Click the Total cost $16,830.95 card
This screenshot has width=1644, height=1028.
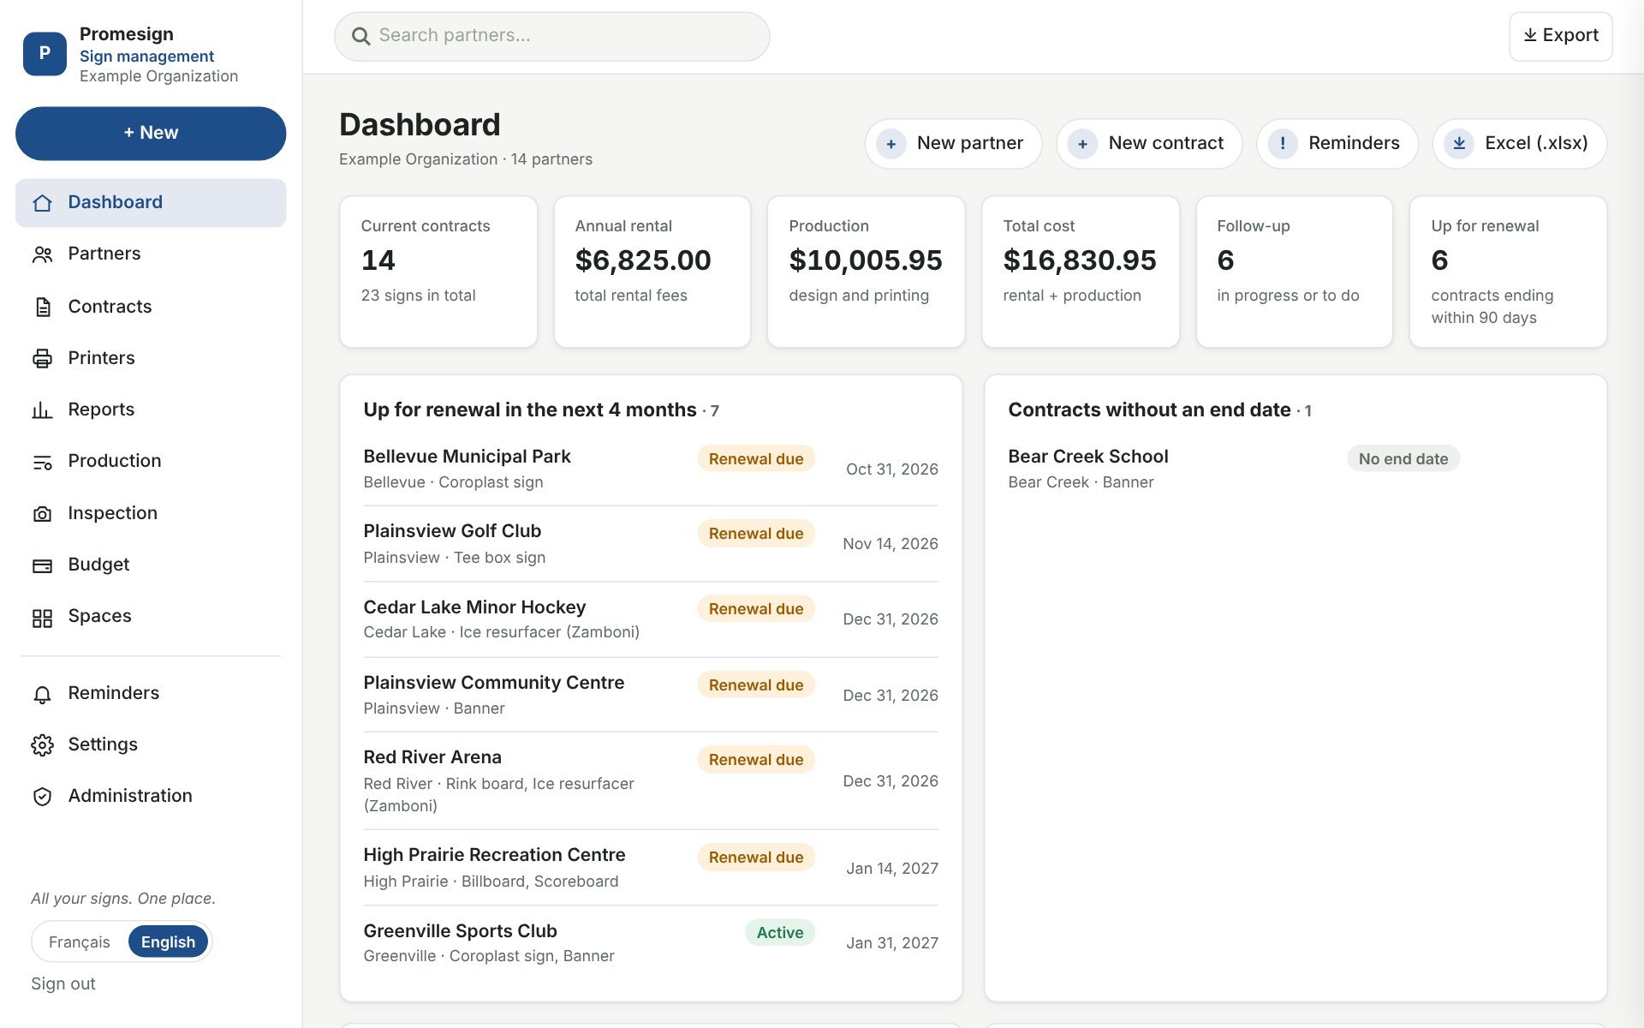coord(1080,272)
